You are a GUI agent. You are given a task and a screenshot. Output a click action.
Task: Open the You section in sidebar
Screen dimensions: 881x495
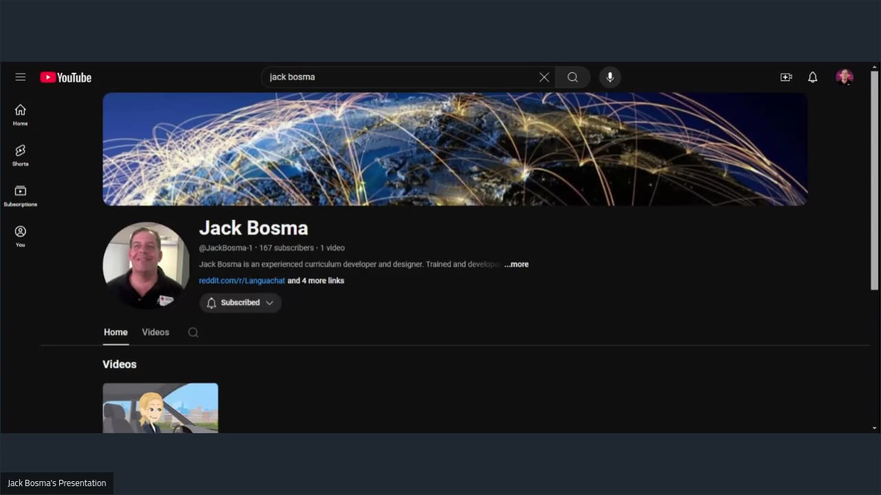tap(21, 236)
